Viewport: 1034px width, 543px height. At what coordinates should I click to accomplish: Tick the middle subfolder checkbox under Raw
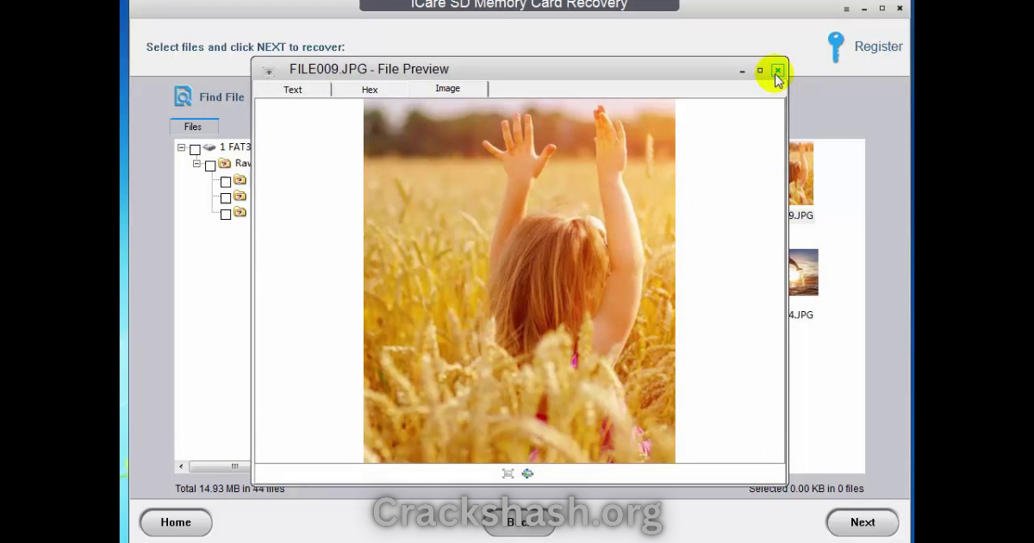pyautogui.click(x=226, y=198)
